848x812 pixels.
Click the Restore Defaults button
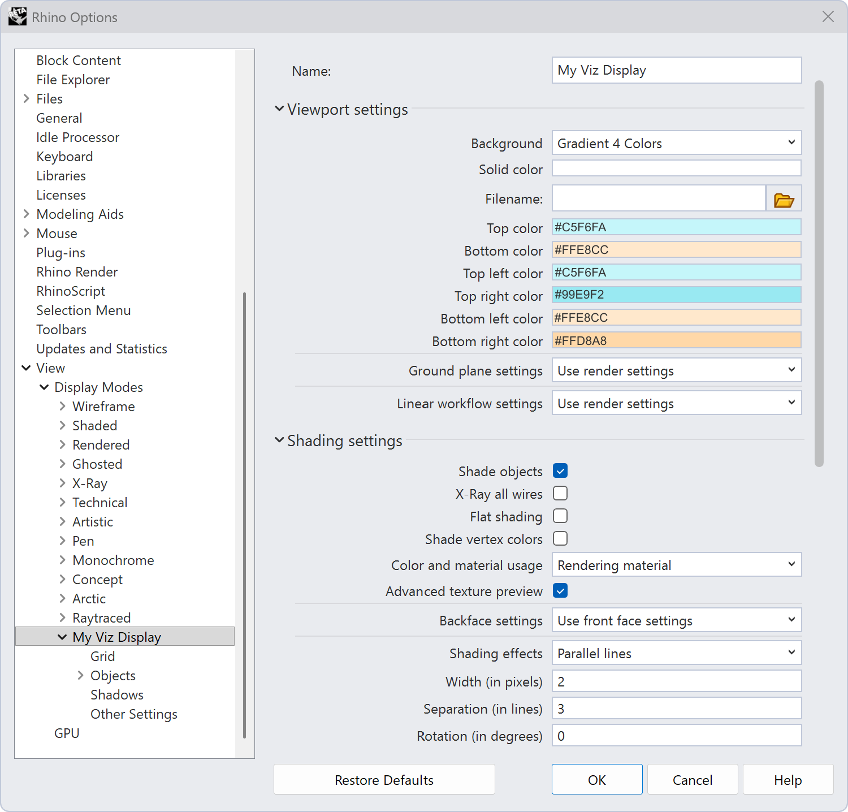(x=384, y=780)
